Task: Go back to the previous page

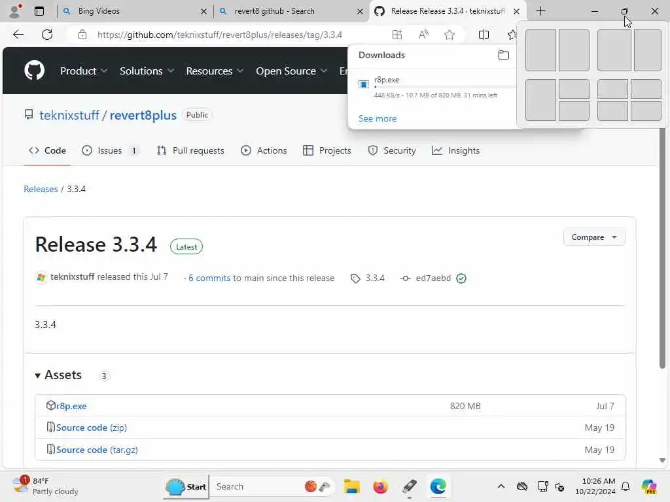Action: (x=18, y=35)
